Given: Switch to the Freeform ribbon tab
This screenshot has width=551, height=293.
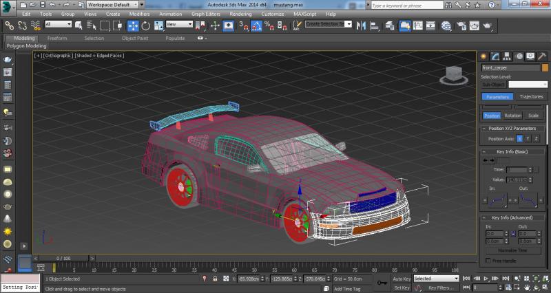Looking at the screenshot, I should (57, 39).
